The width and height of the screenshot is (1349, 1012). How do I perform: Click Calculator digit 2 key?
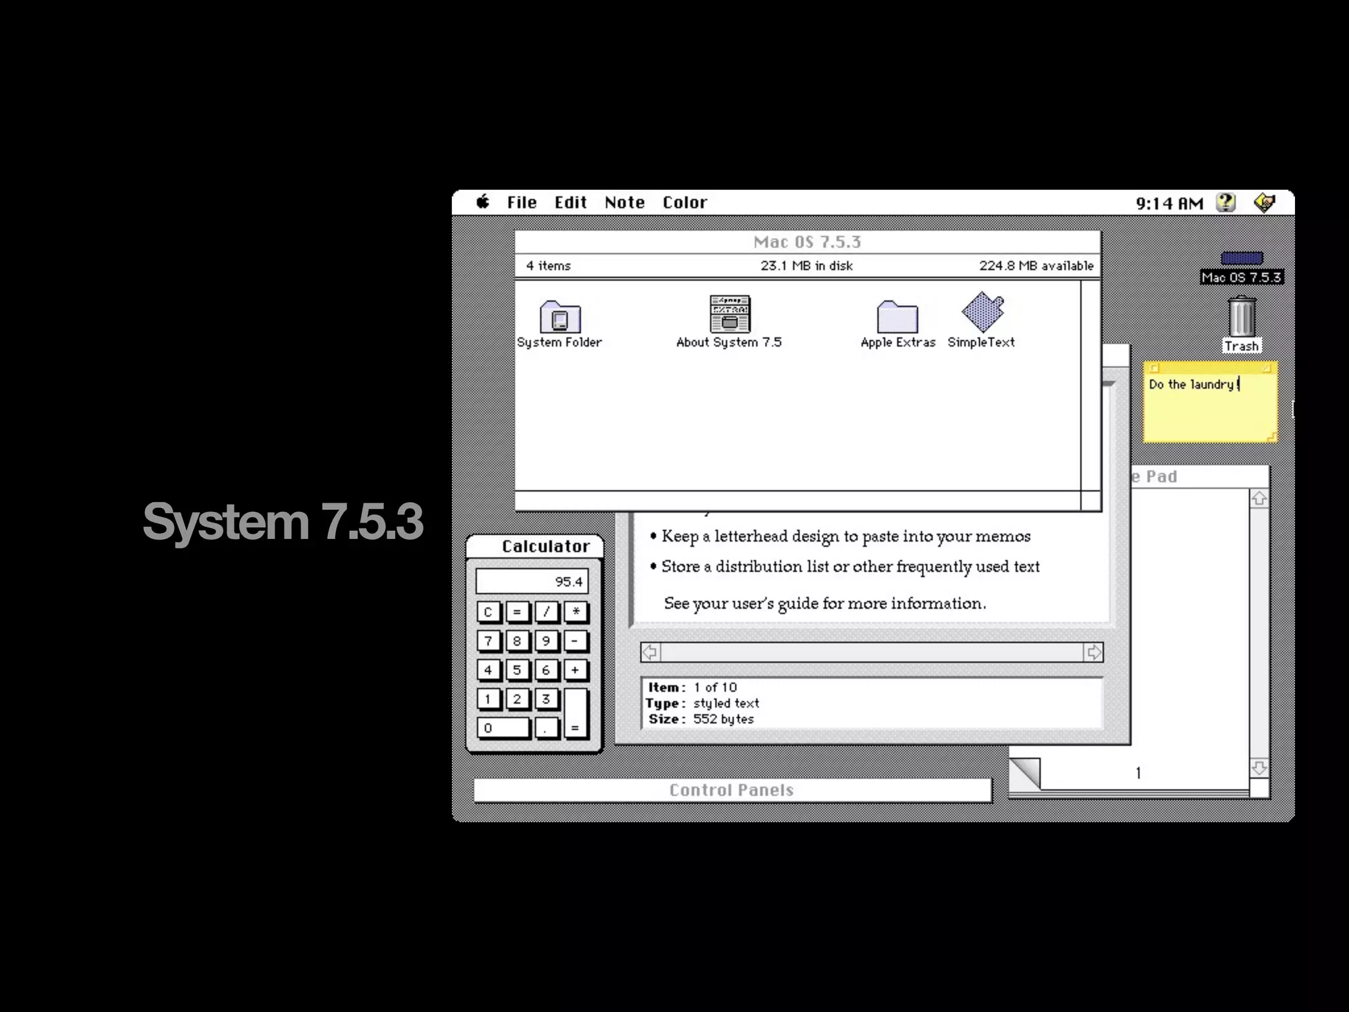point(517,699)
